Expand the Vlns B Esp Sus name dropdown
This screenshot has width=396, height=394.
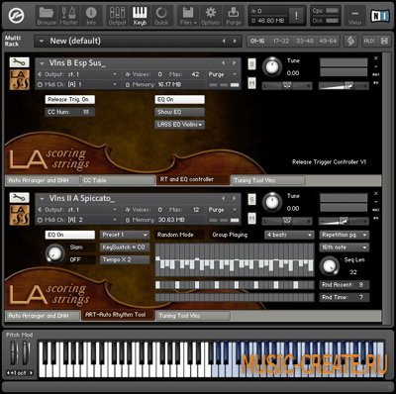(43, 62)
